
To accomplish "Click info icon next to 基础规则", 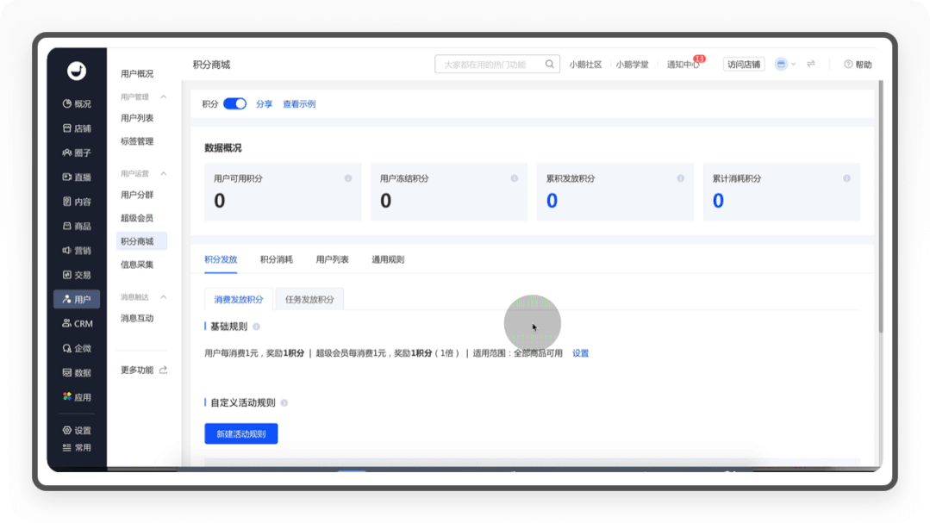I will click(256, 327).
